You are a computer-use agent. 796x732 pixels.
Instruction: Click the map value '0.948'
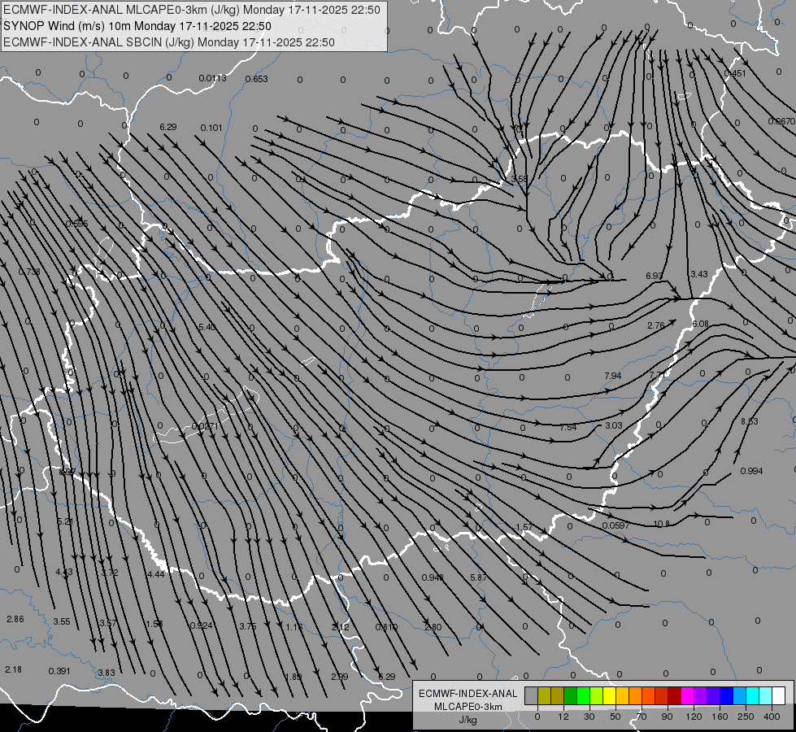coord(433,577)
